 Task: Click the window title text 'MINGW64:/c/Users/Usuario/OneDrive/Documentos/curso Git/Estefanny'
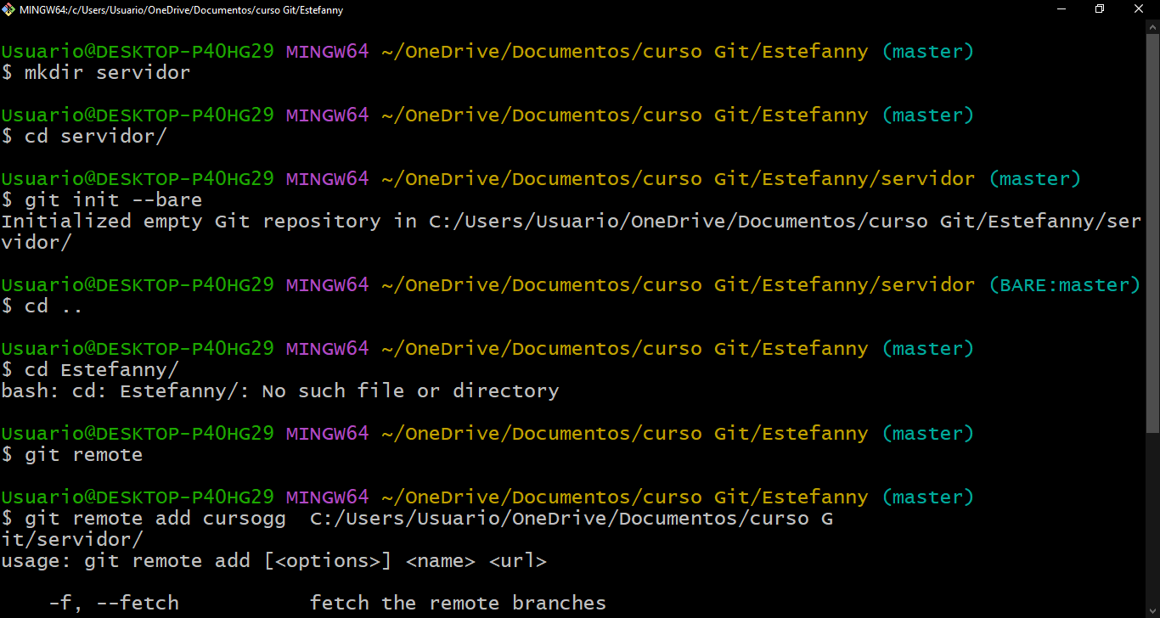tap(182, 9)
